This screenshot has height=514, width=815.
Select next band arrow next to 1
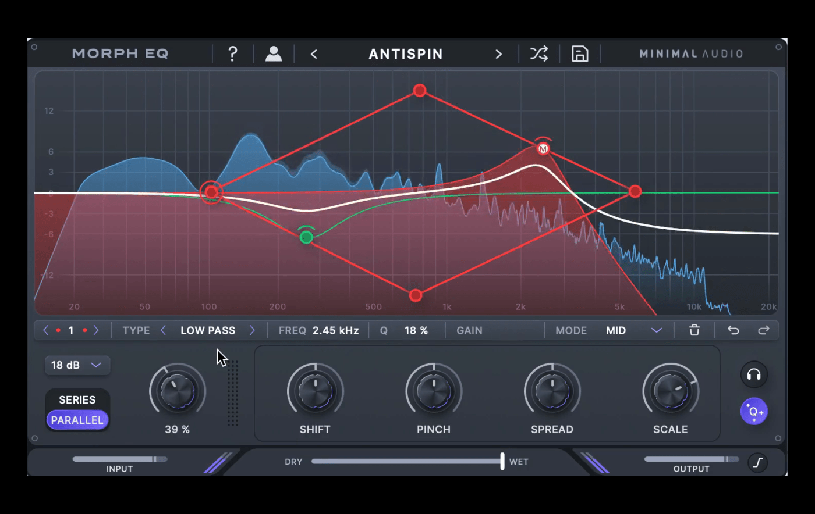97,330
